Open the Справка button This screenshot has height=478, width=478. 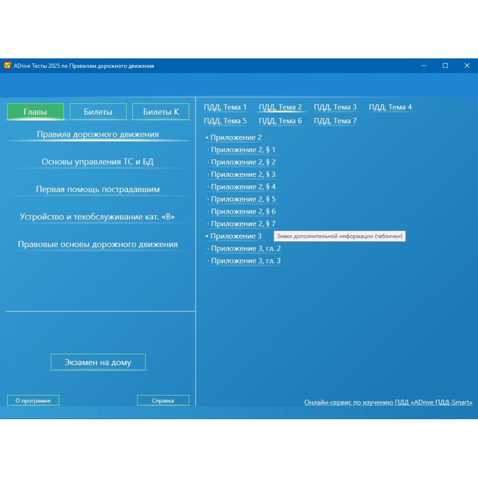(x=163, y=401)
